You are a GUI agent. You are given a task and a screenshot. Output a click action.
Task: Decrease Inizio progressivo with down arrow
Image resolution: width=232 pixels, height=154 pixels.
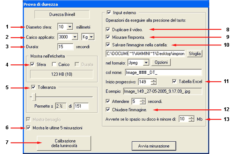[154, 83]
